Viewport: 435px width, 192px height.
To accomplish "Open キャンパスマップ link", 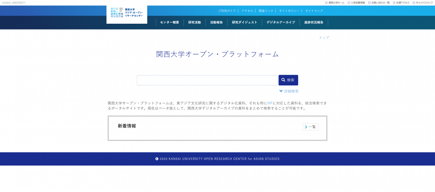I will click(423, 3).
